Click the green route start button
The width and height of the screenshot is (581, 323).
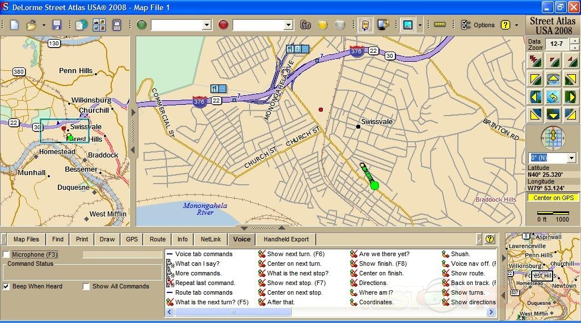click(141, 25)
